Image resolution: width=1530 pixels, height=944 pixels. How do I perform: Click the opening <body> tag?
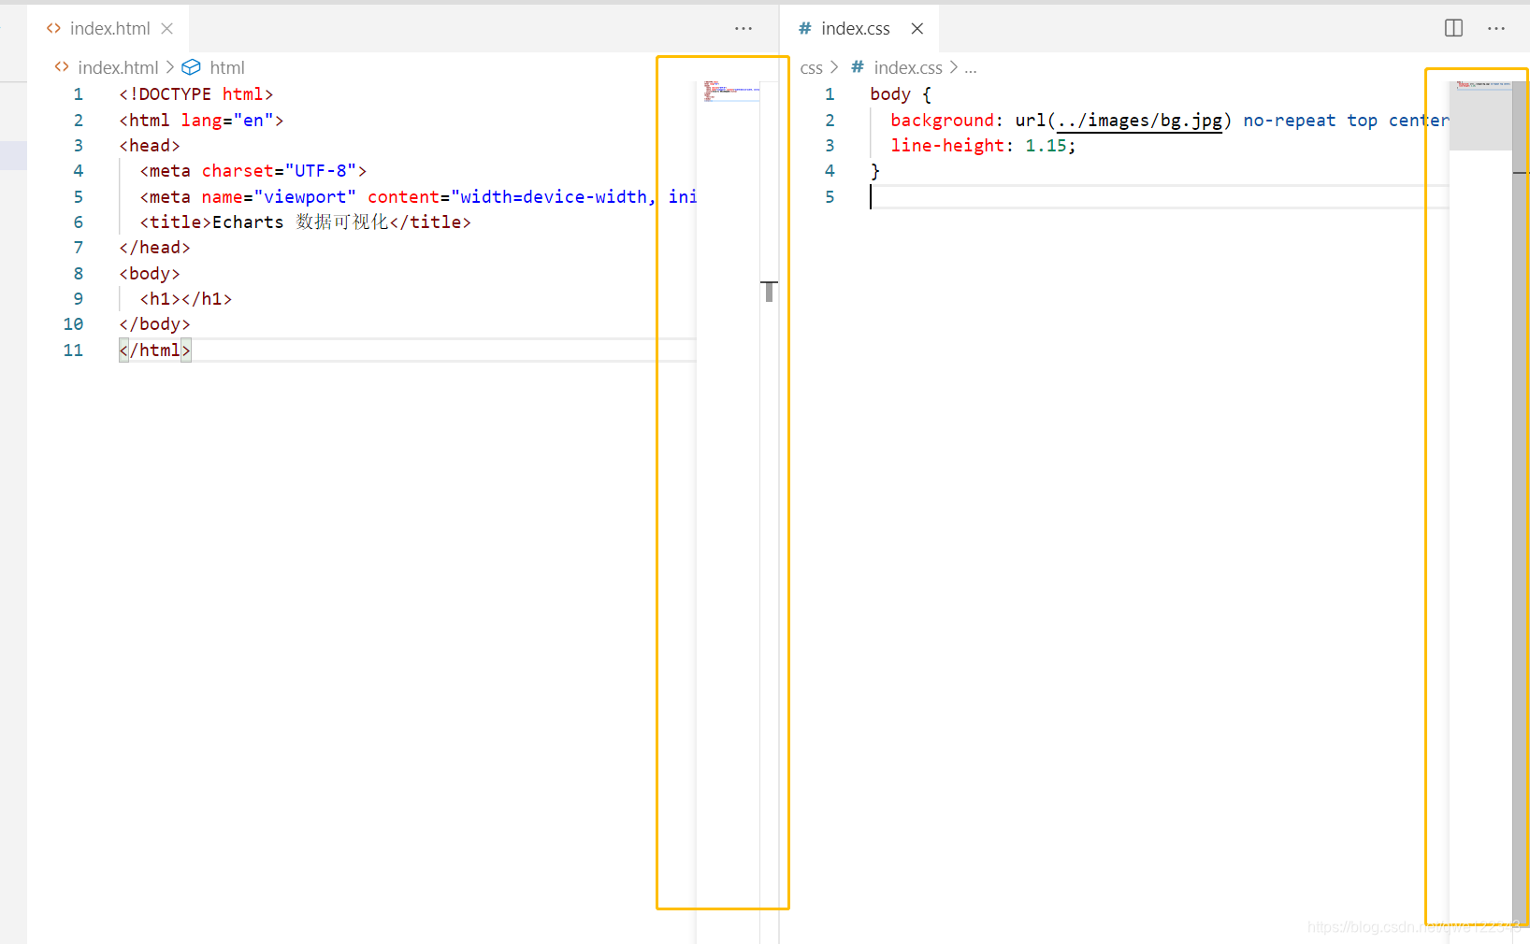pos(150,274)
